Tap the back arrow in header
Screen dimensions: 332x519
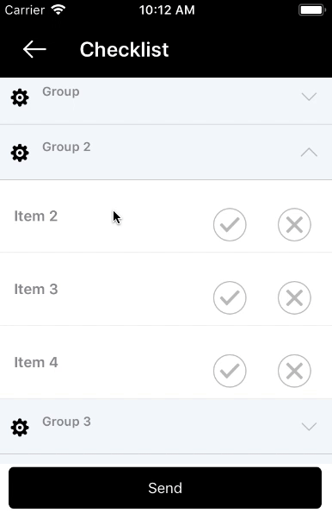tap(34, 49)
